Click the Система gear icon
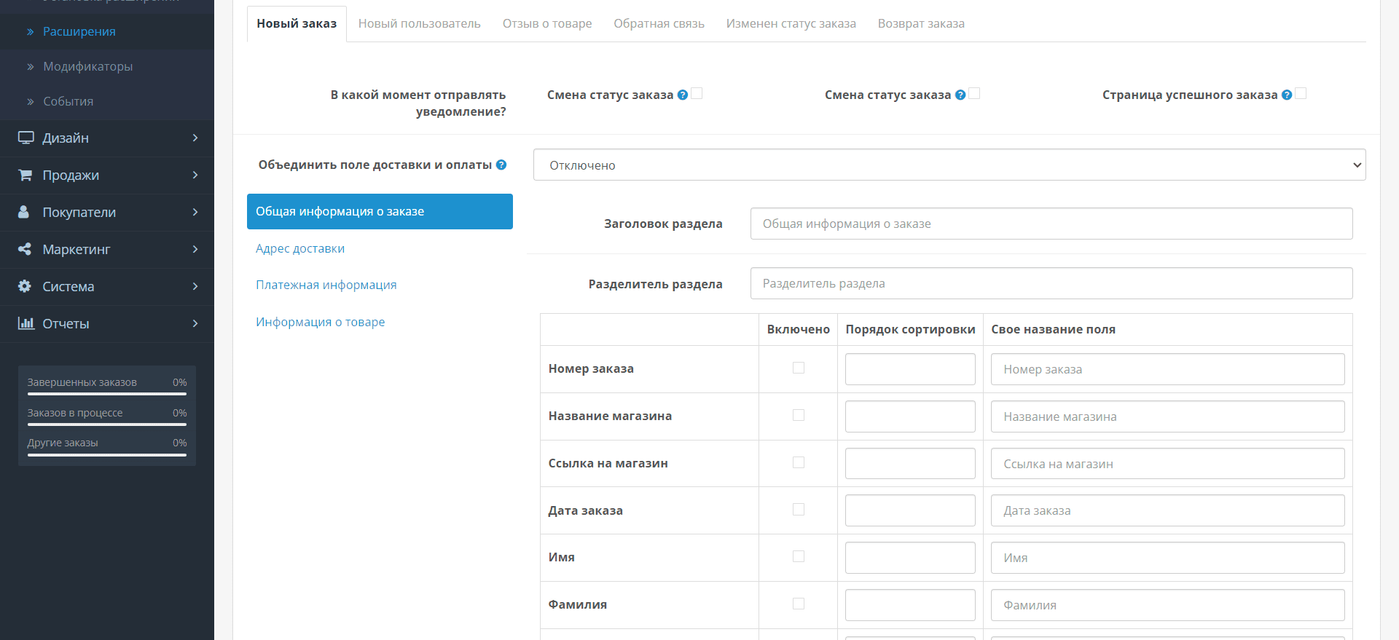Viewport: 1399px width, 640px height. [25, 286]
